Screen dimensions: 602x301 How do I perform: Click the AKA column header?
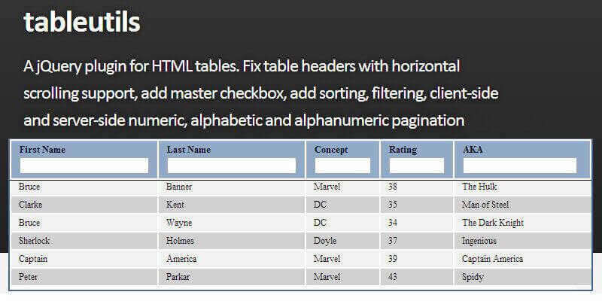tap(473, 150)
